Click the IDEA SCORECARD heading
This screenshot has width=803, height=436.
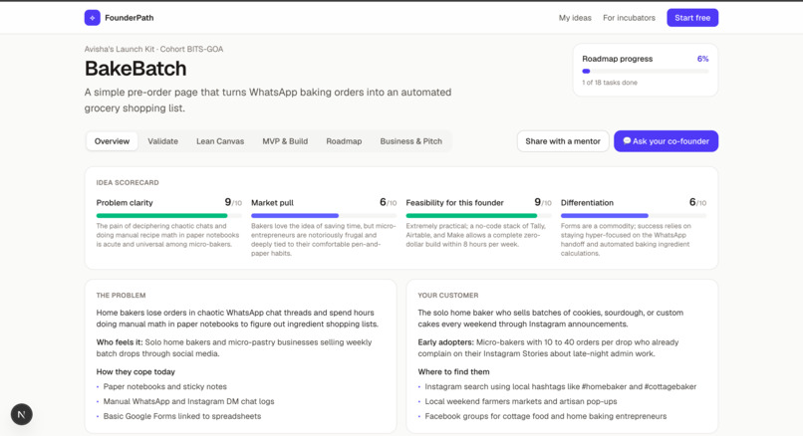click(x=128, y=183)
